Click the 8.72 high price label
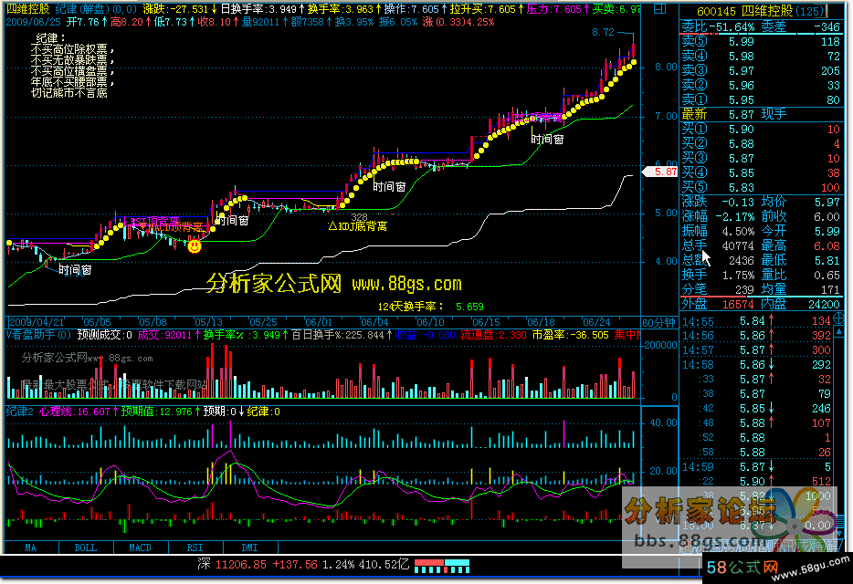This screenshot has height=584, width=853. [603, 33]
